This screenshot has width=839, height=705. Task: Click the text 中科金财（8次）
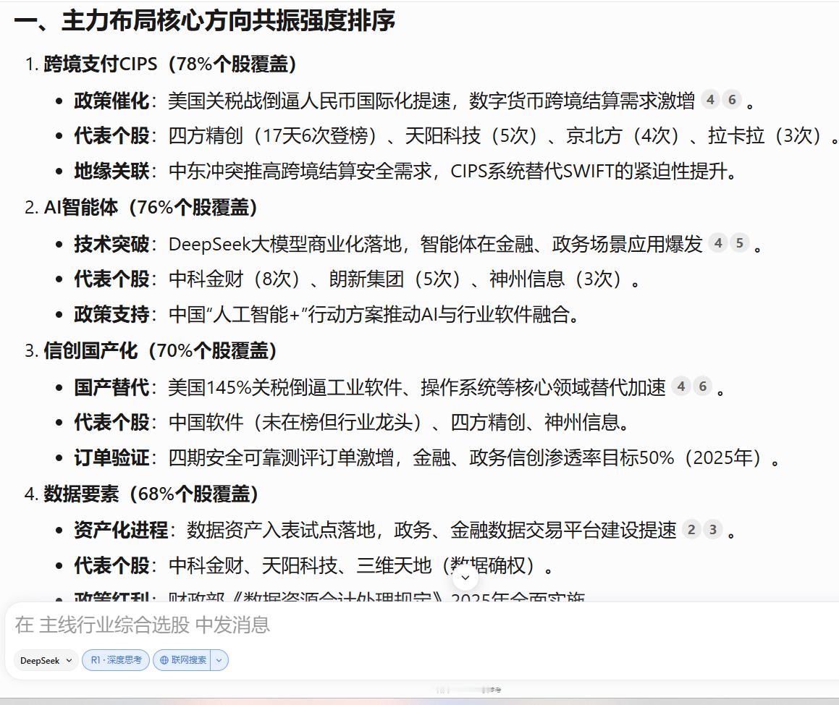(x=235, y=279)
